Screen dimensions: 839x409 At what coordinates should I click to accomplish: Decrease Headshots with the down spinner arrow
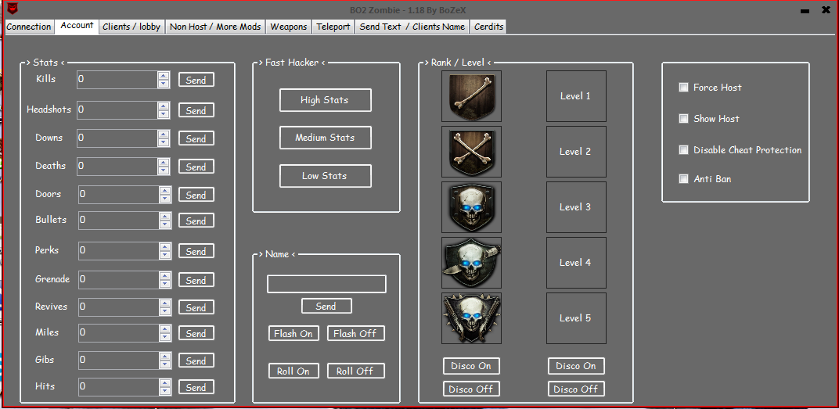coord(164,114)
